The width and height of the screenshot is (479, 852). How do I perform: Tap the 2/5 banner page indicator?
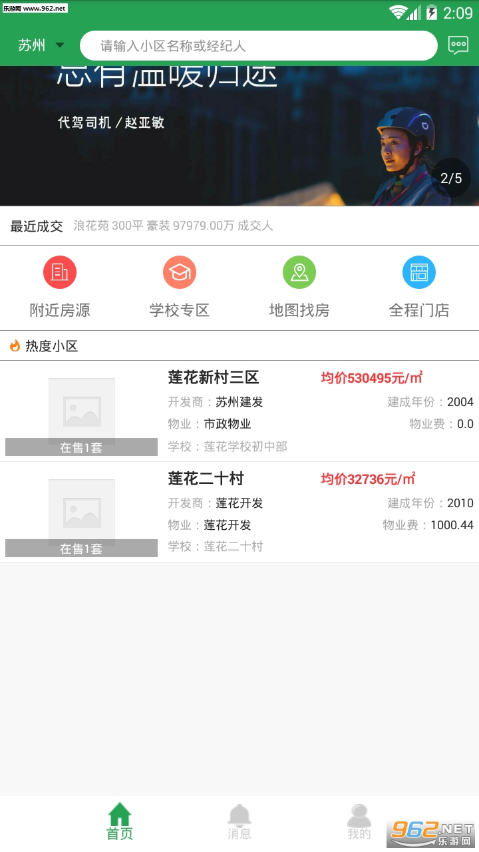[x=451, y=178]
